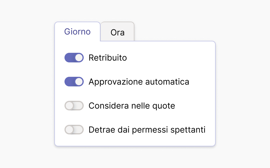Click the knob of the Considera nelle quote switch
The height and width of the screenshot is (168, 270).
click(69, 106)
